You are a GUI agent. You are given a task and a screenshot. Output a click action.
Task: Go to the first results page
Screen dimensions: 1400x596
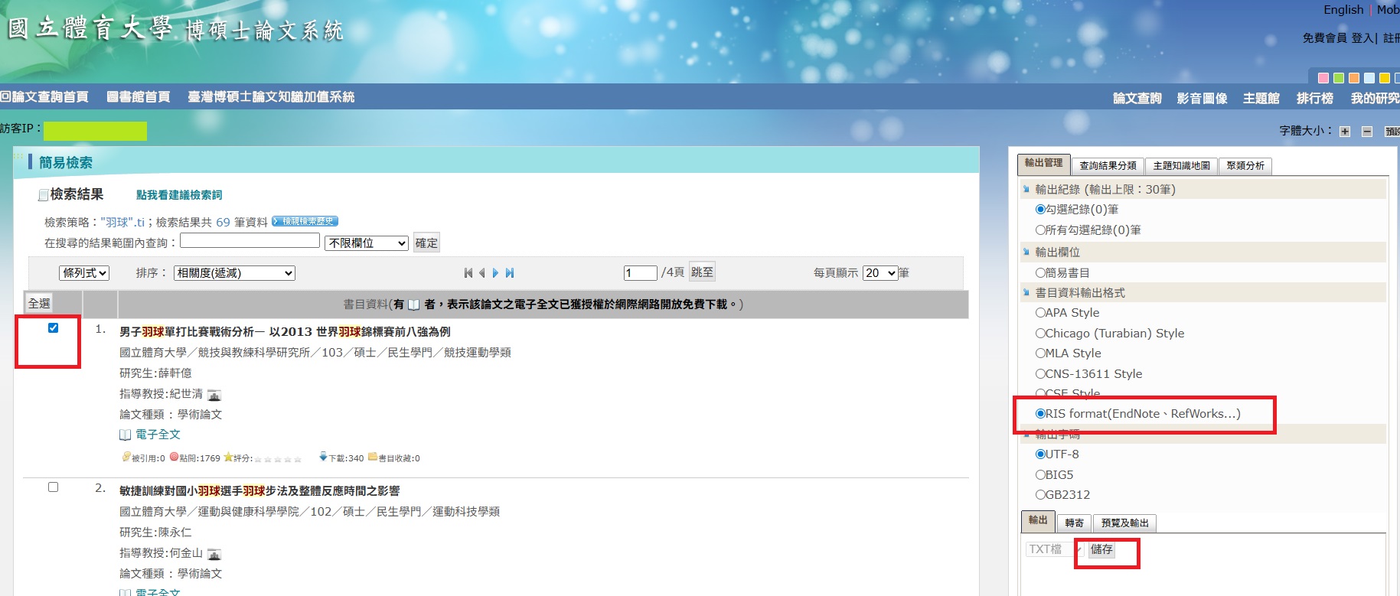pos(468,273)
